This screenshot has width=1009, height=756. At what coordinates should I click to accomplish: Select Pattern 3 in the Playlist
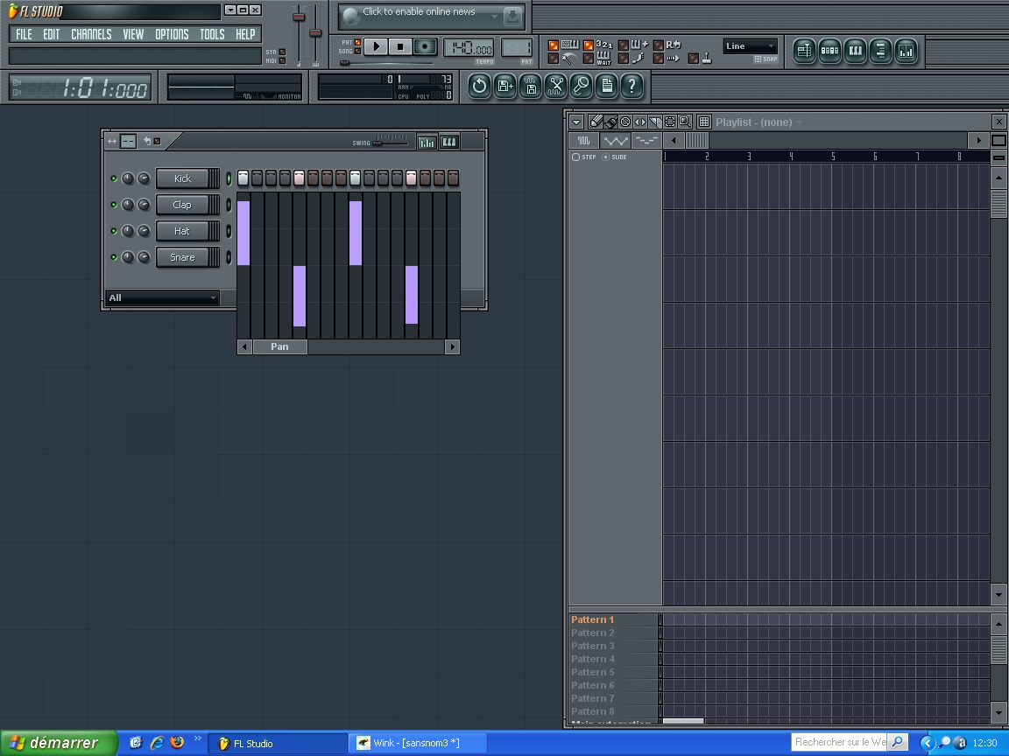tap(593, 646)
